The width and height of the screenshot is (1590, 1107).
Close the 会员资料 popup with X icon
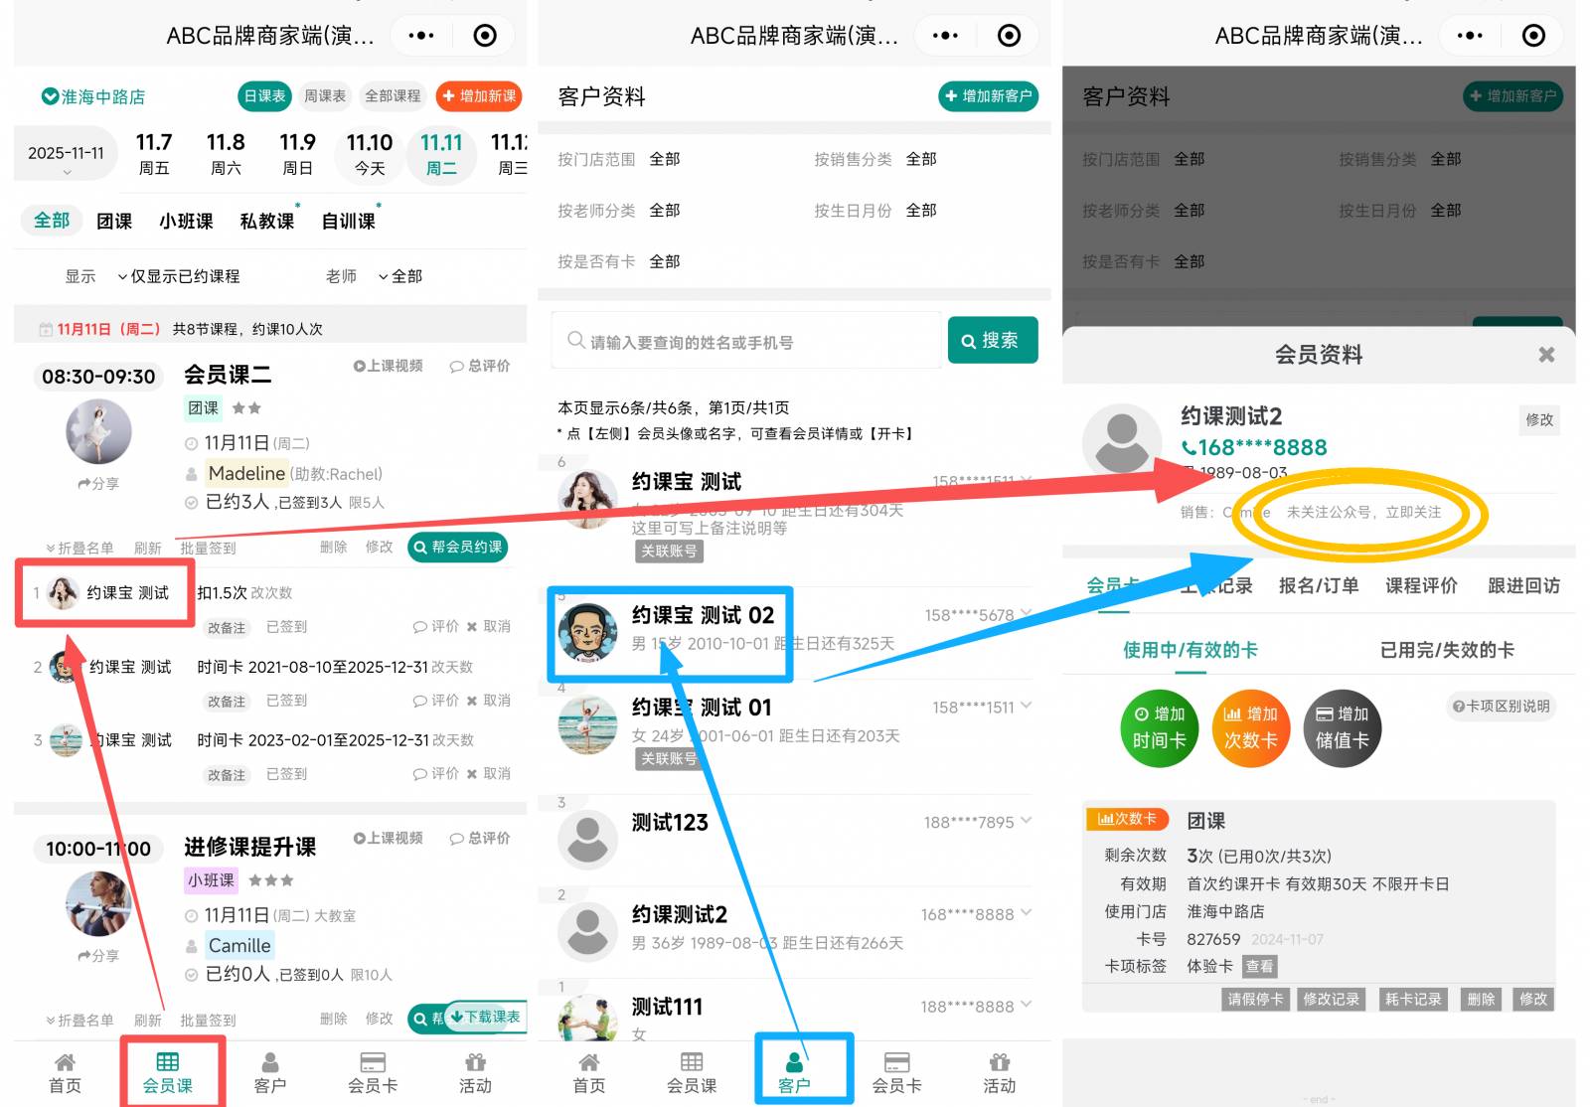pos(1545,355)
